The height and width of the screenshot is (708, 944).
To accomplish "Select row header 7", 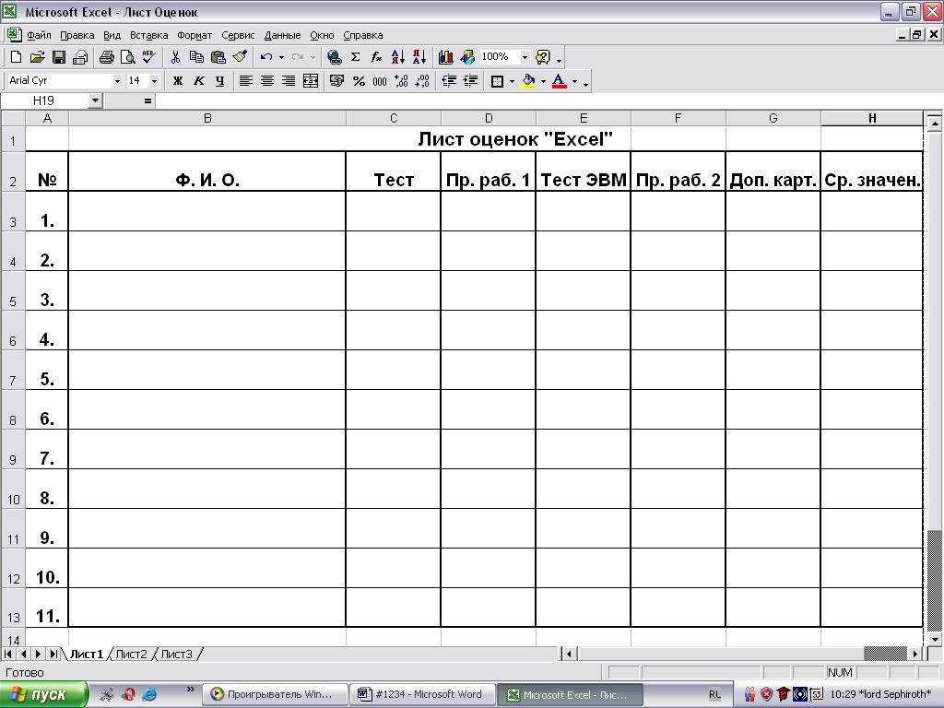I will point(13,371).
